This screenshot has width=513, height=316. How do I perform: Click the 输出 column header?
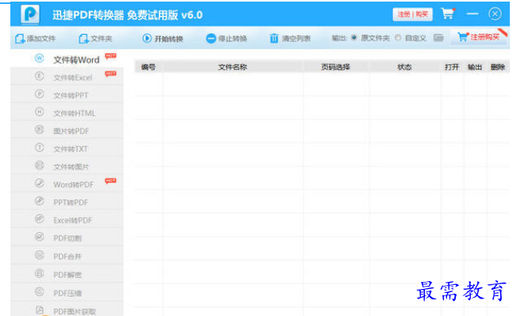(475, 67)
